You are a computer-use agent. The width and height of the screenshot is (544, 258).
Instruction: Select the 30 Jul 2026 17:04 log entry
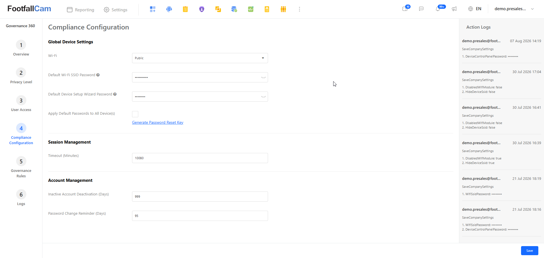click(501, 82)
